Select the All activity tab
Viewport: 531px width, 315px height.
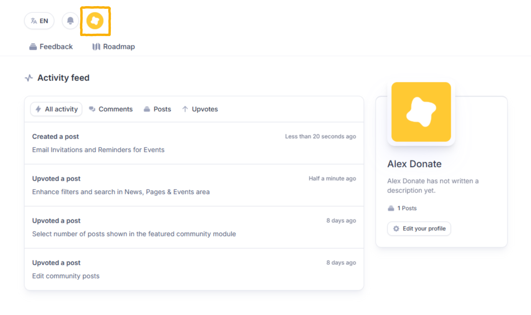pos(56,109)
